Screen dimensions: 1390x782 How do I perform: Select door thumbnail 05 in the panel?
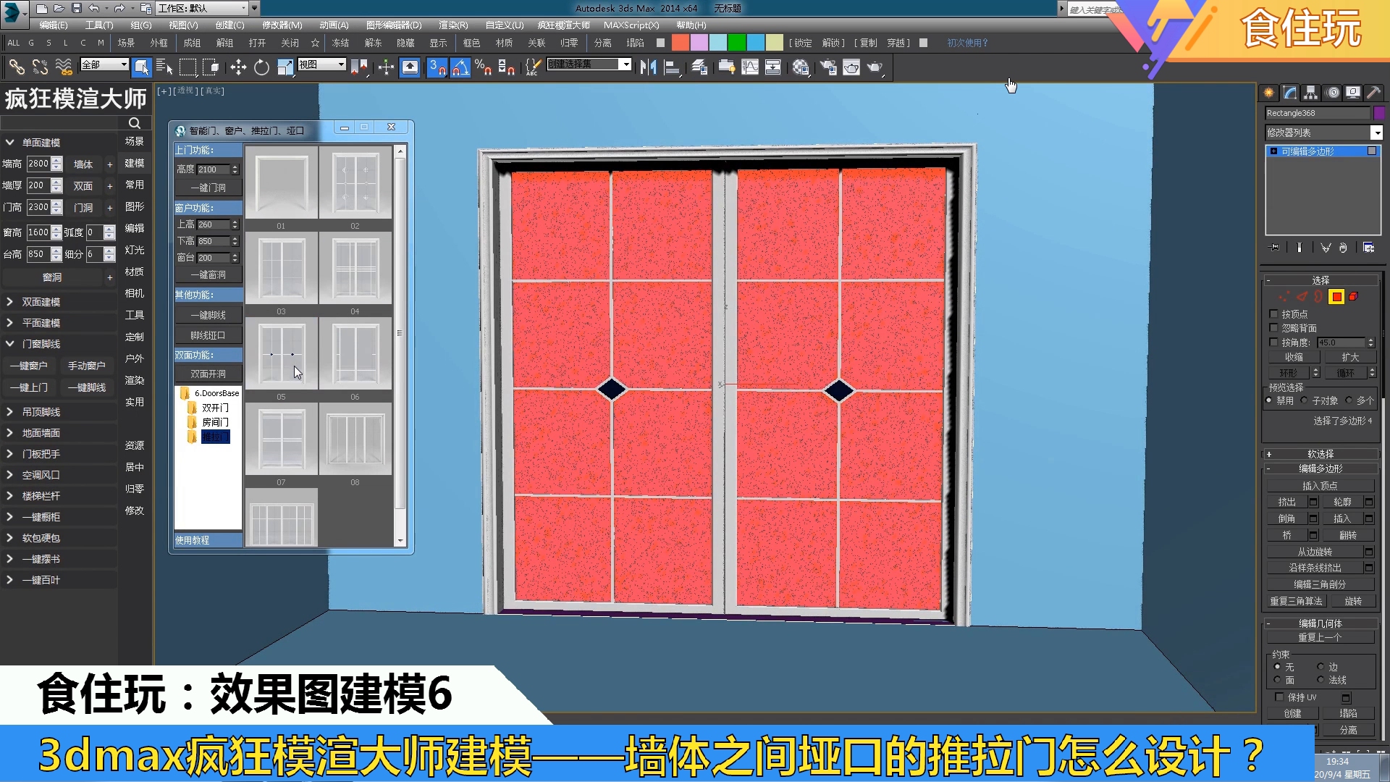[x=282, y=355]
